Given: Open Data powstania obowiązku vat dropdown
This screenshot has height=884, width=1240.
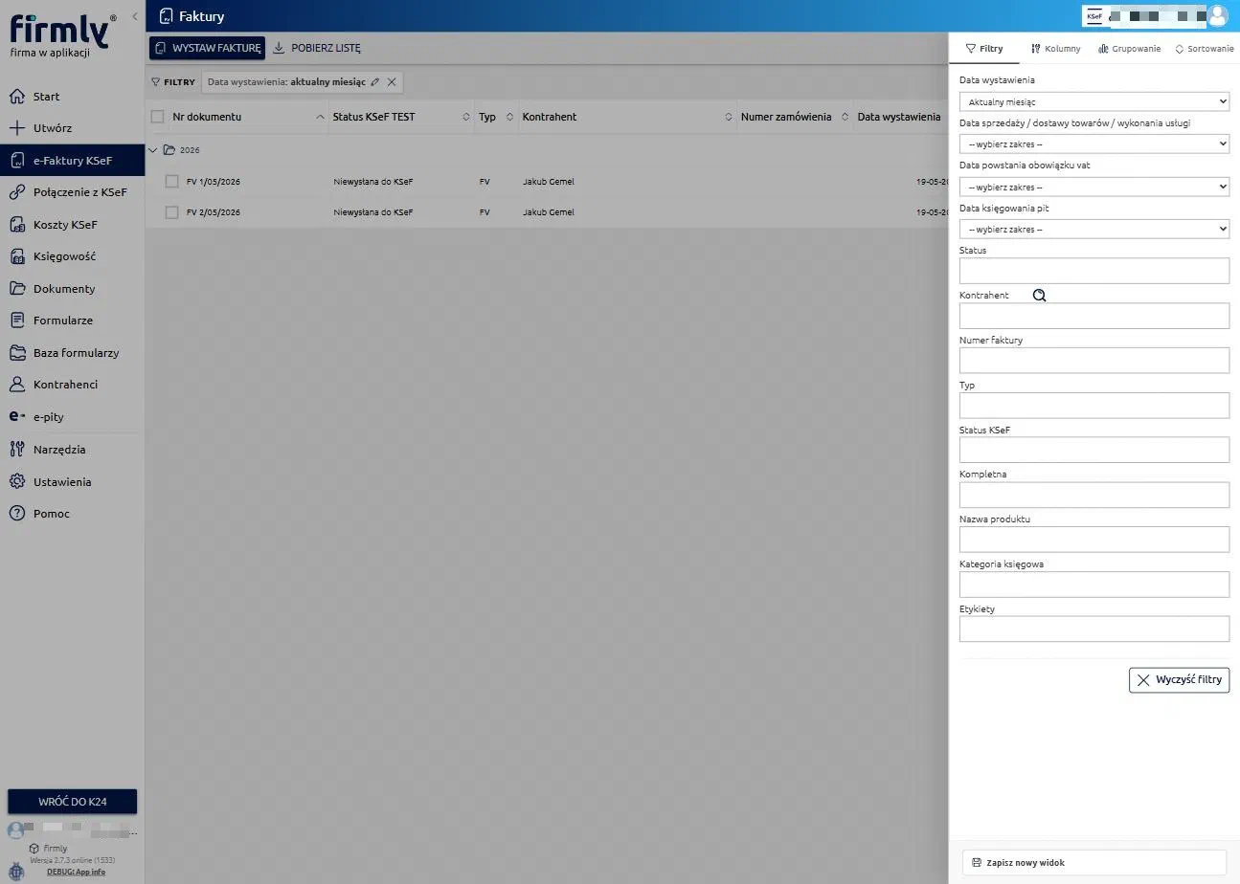Looking at the screenshot, I should 1094,187.
